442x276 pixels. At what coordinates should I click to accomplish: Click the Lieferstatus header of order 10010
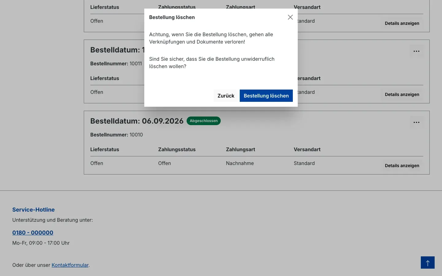[x=105, y=149]
